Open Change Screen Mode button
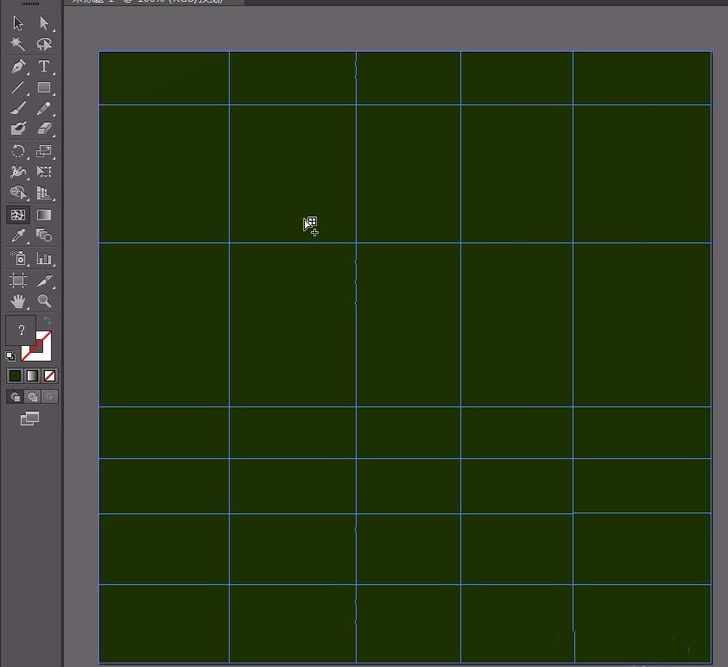Image resolution: width=728 pixels, height=667 pixels. point(29,418)
